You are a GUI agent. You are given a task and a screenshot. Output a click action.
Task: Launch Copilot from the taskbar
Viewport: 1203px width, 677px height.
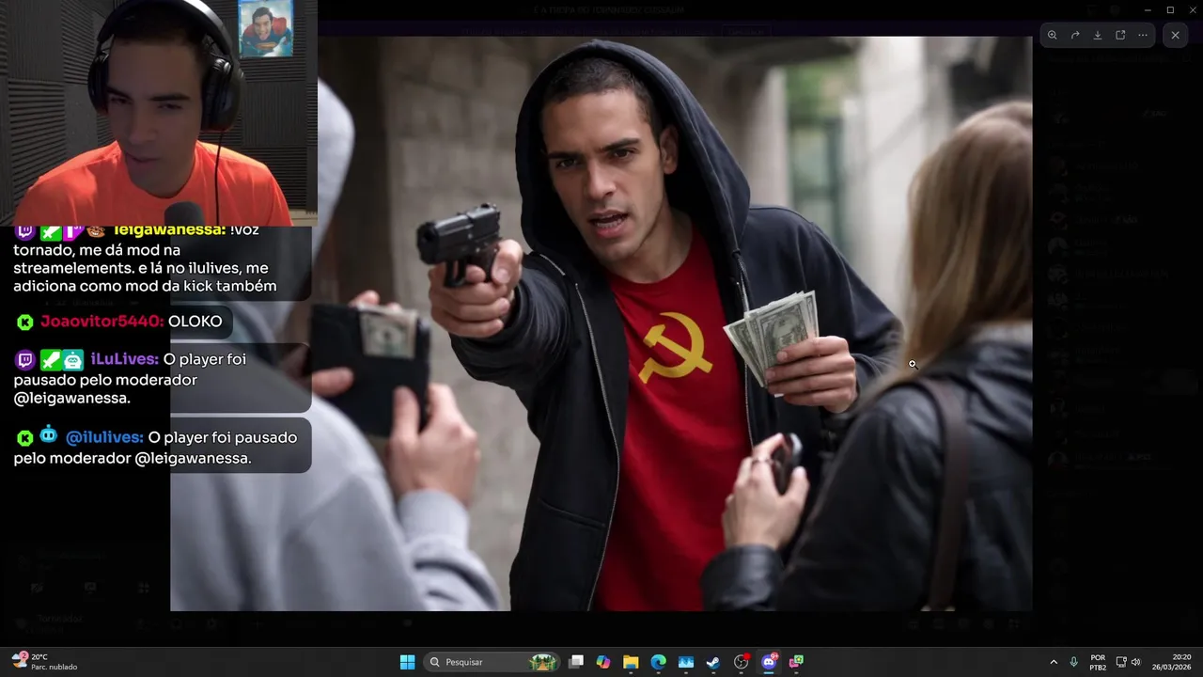coord(603,662)
